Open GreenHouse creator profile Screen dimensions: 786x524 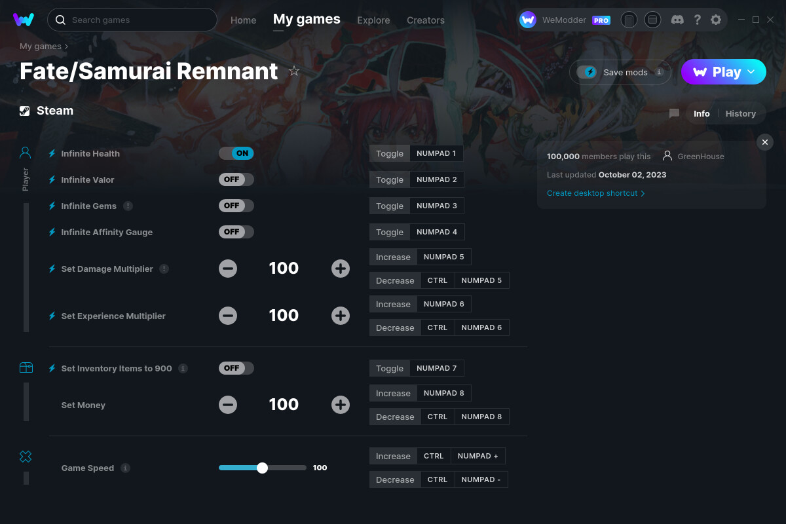[x=694, y=156]
